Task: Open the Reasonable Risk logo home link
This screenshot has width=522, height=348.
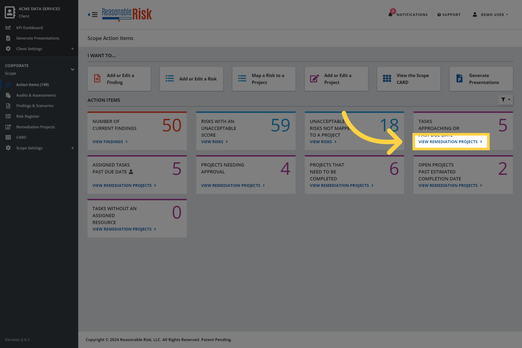Action: point(127,14)
